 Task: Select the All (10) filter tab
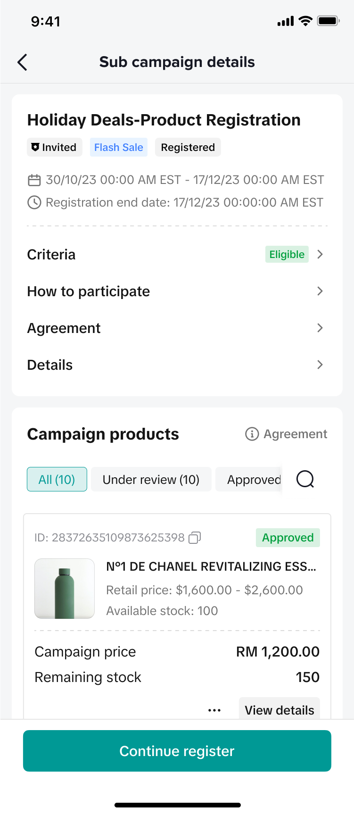pyautogui.click(x=57, y=479)
